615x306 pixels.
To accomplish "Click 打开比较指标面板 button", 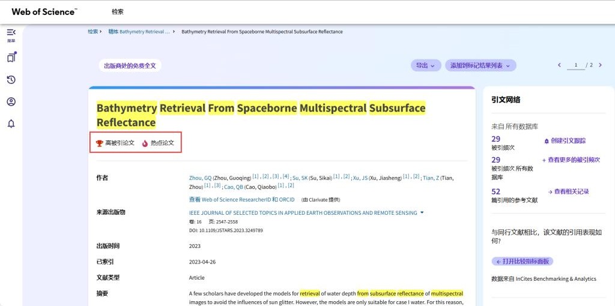I will (x=522, y=262).
